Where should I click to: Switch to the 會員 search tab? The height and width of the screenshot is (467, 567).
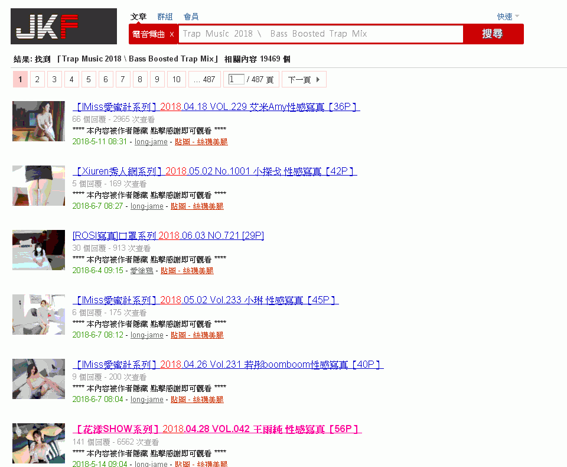(191, 17)
